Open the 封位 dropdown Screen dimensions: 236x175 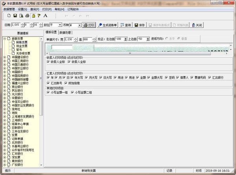click(60, 25)
